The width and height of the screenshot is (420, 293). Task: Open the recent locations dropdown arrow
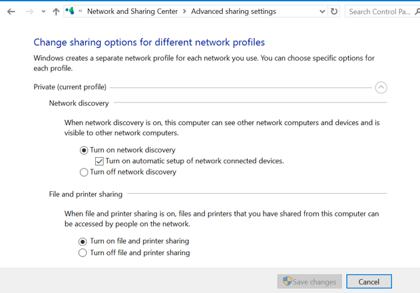[x=43, y=11]
